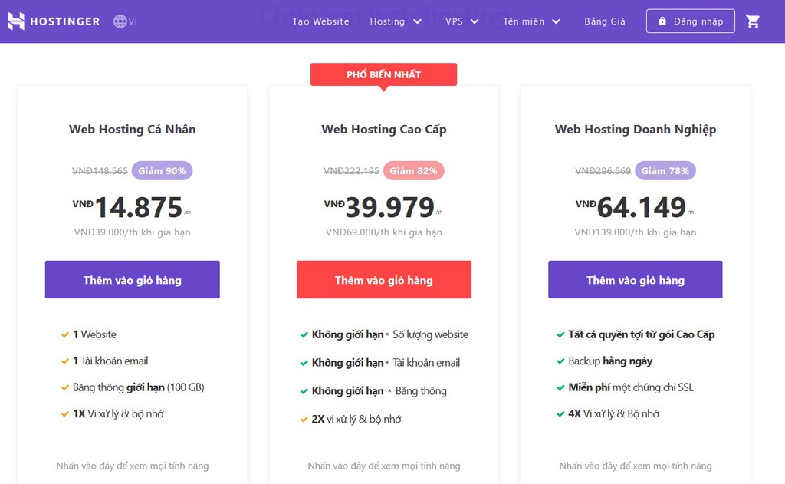The height and width of the screenshot is (484, 785).
Task: Add Web Hosting Cao Cấp to cart
Action: click(x=384, y=280)
